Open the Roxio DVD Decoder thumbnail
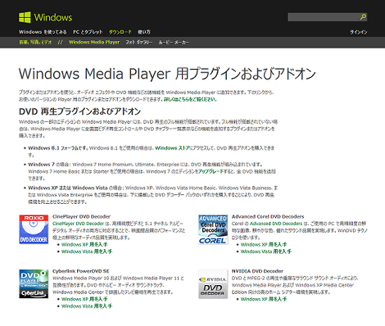This screenshot has width=385, height=326. coord(34,229)
